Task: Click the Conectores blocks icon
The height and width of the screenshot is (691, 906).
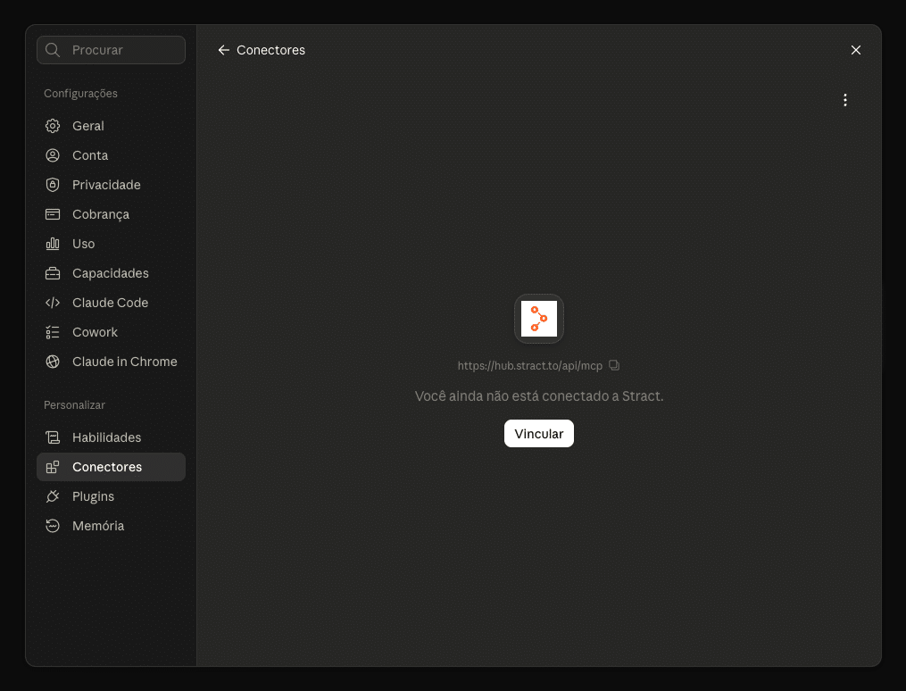Action: [53, 467]
